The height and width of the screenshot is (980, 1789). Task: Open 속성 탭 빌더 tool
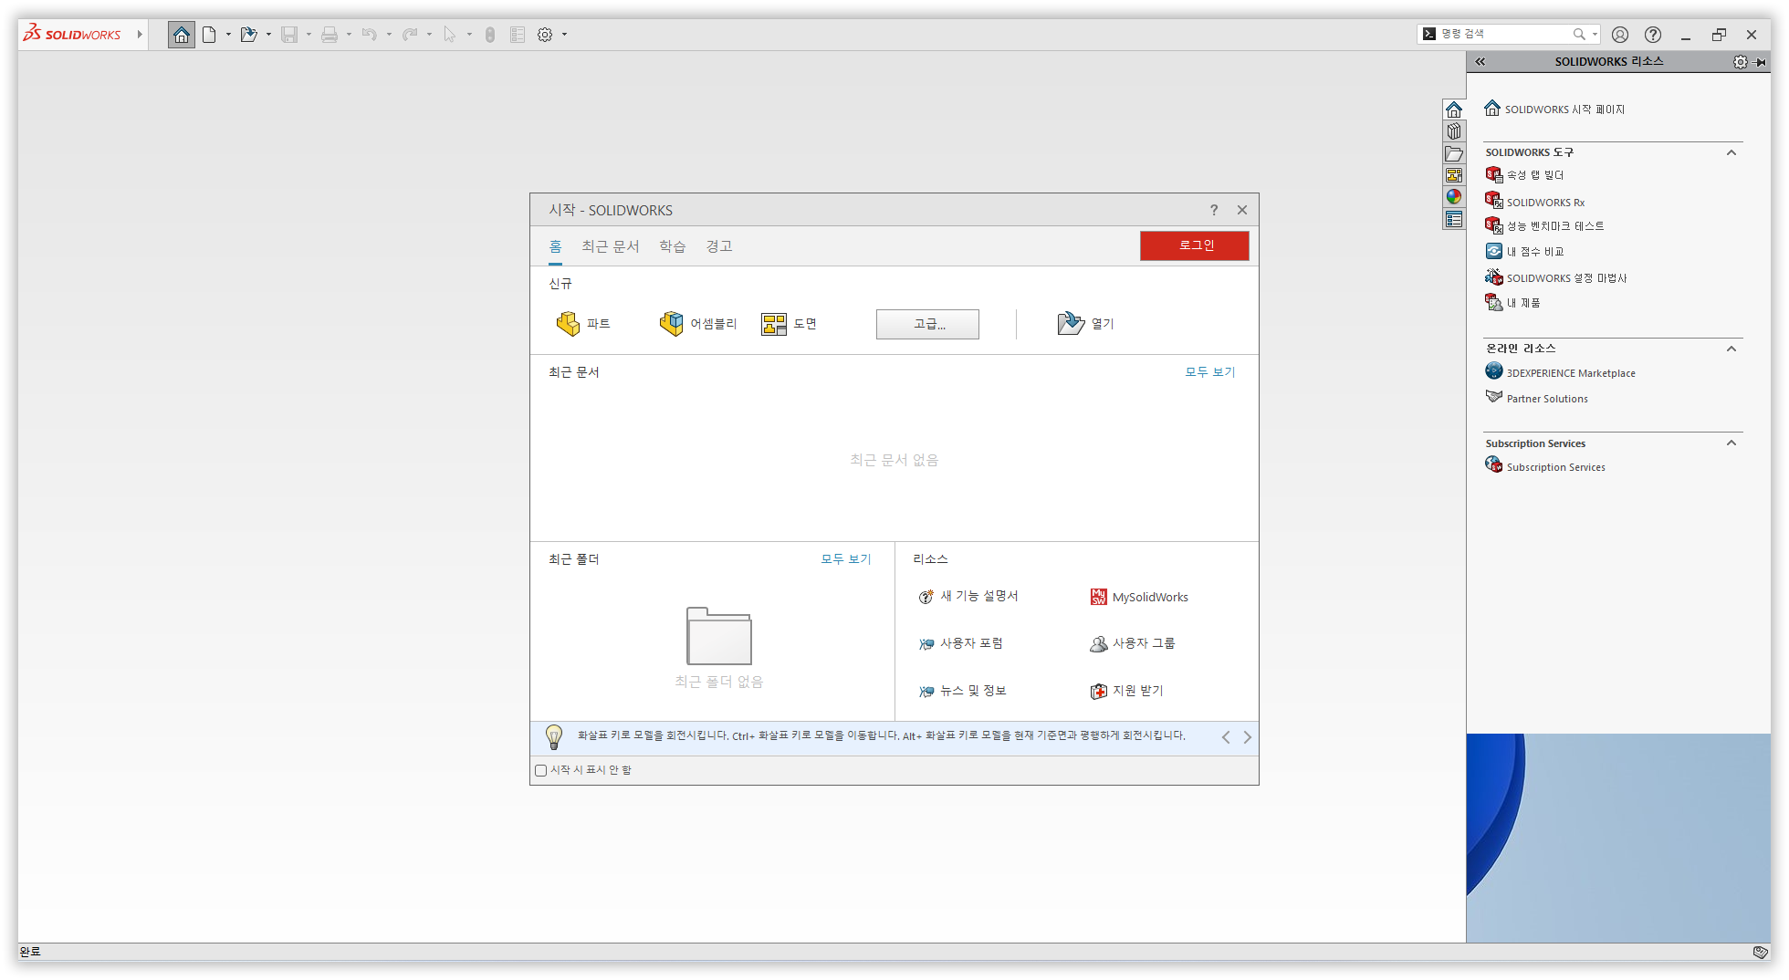1524,175
